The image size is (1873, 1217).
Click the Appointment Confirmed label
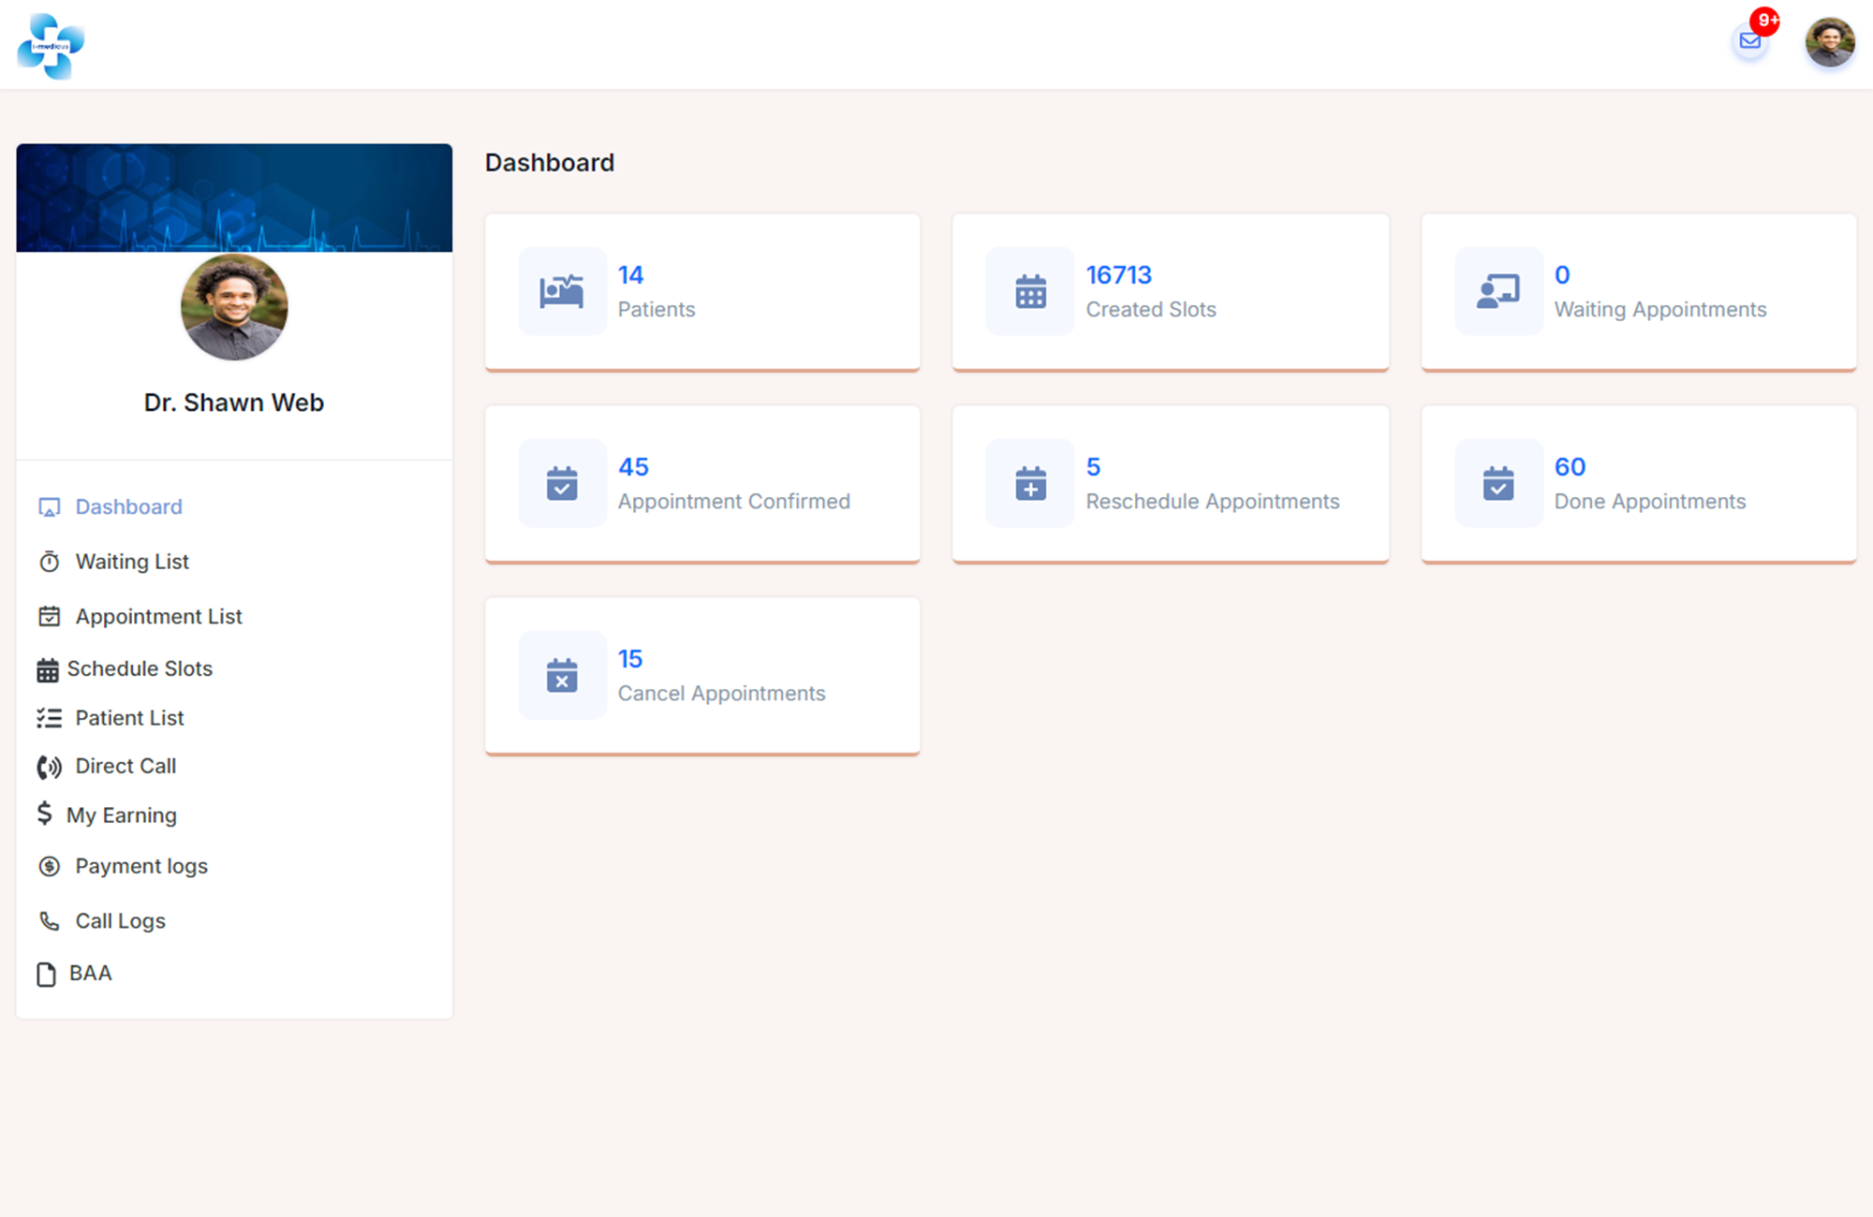(734, 502)
